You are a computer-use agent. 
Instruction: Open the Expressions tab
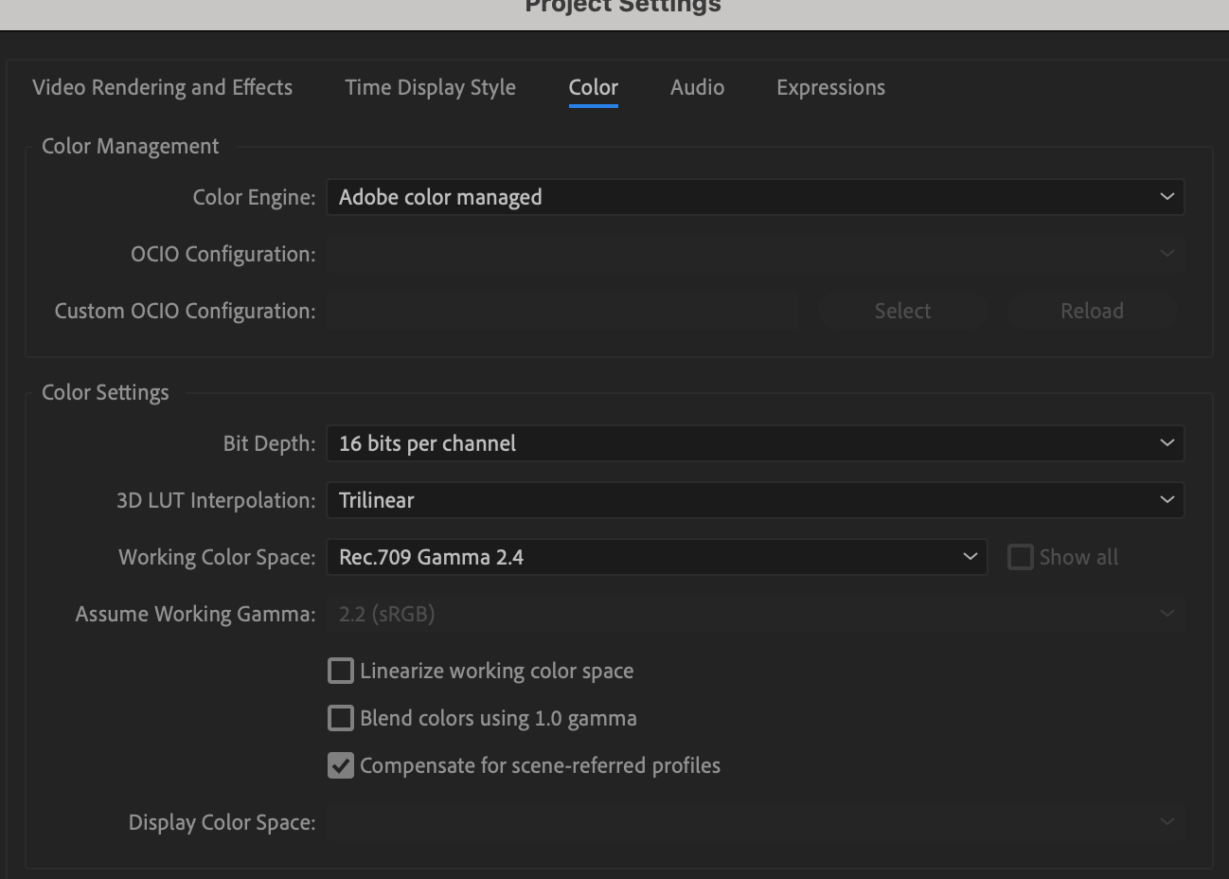(830, 87)
